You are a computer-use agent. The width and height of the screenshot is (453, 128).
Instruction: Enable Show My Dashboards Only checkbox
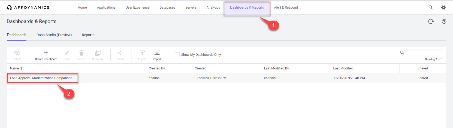pos(177,55)
